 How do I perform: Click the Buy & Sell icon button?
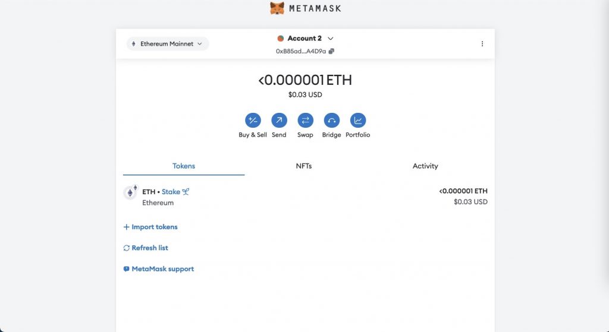(x=253, y=121)
